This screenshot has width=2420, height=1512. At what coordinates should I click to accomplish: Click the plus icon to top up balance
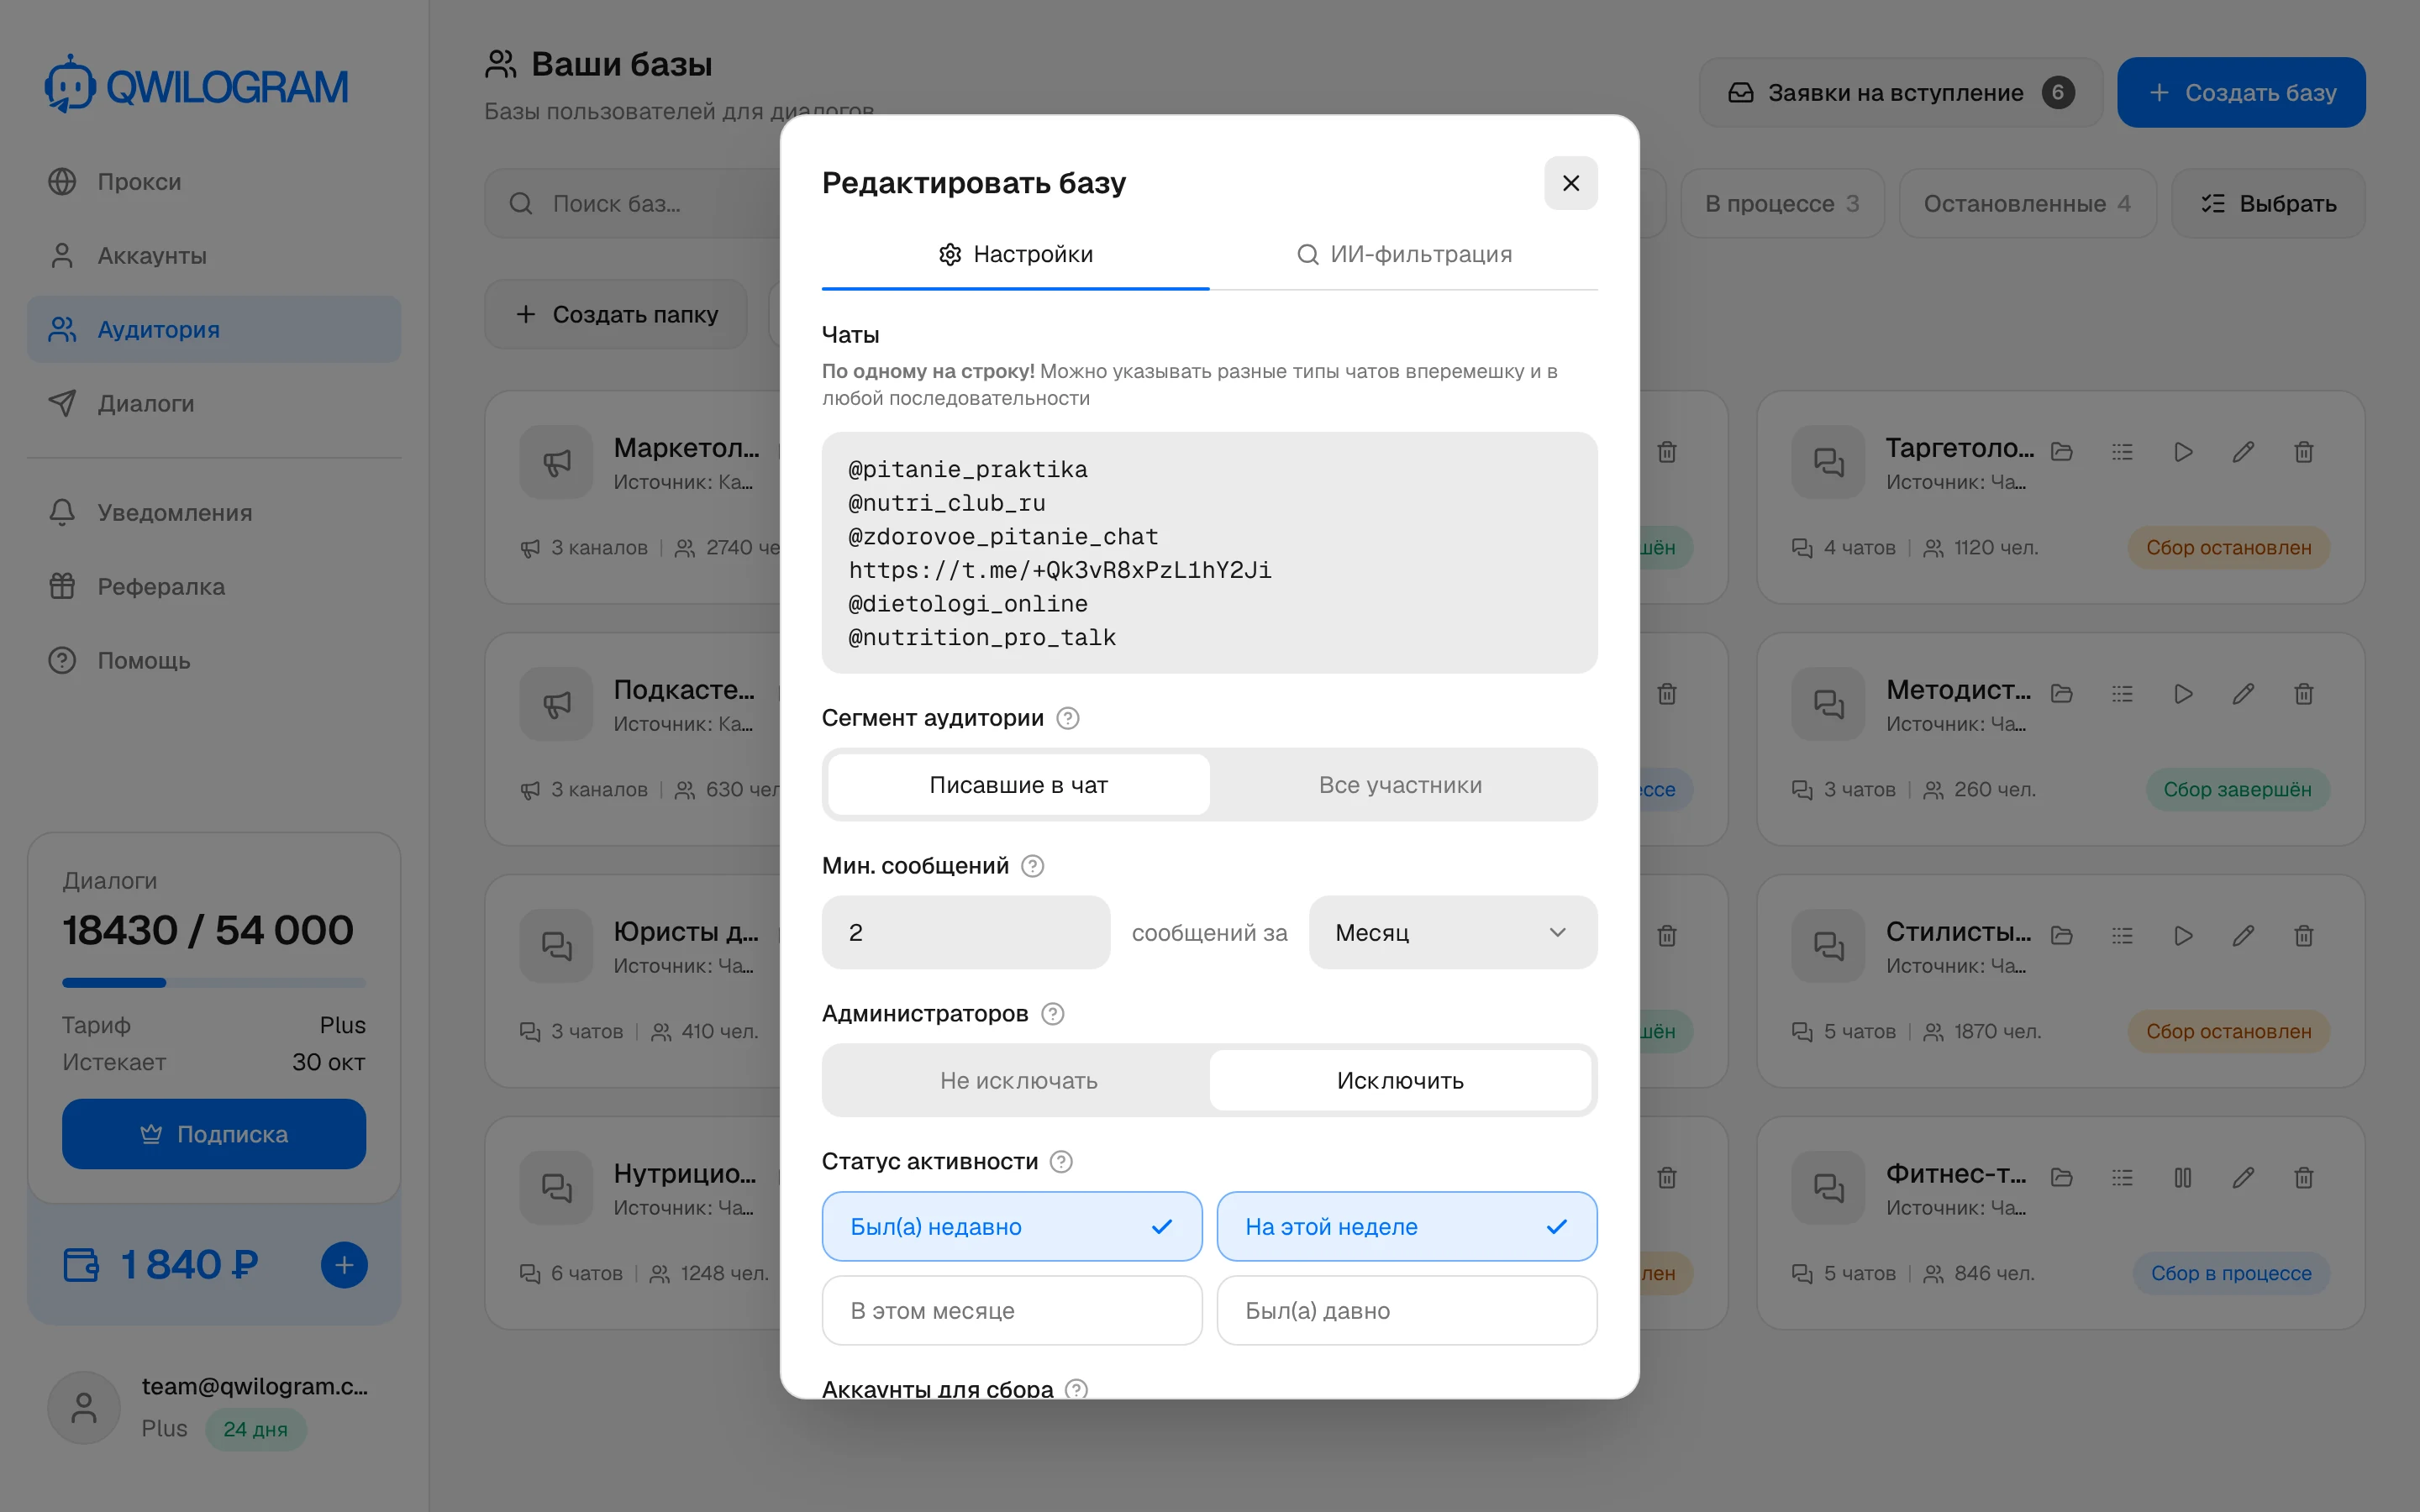coord(344,1265)
